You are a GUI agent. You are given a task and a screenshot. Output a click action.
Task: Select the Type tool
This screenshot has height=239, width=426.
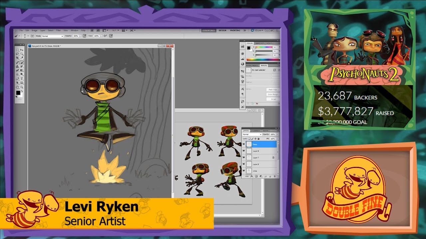[22, 78]
